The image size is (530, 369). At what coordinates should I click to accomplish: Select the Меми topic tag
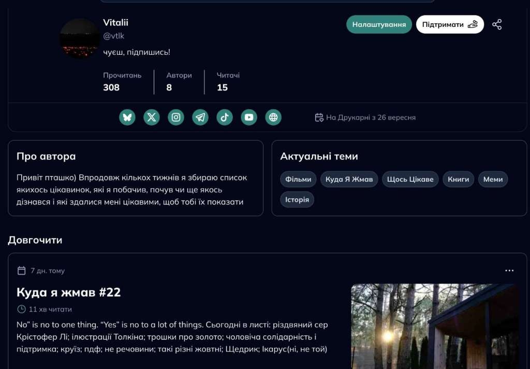pos(493,179)
